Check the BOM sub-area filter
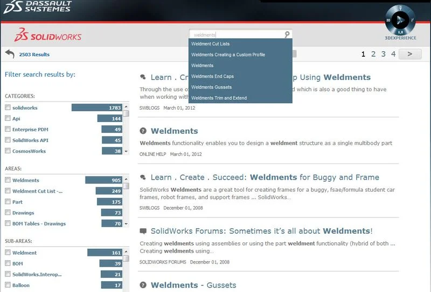This screenshot has width=431, height=292. tap(8, 263)
